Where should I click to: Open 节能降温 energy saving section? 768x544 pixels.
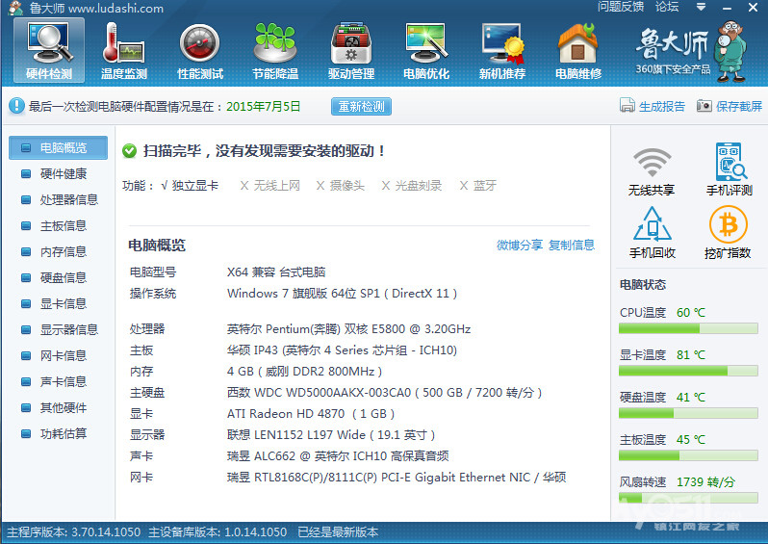coord(275,50)
